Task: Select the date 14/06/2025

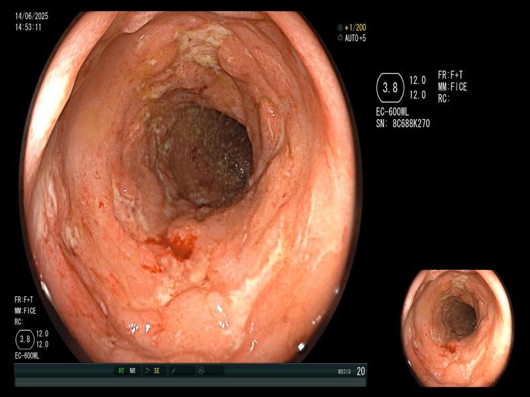Action: [x=32, y=16]
